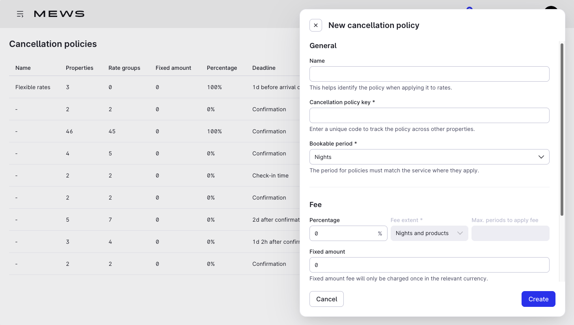Click the 2d after confirmation deadline cell
574x325 pixels.
point(276,220)
